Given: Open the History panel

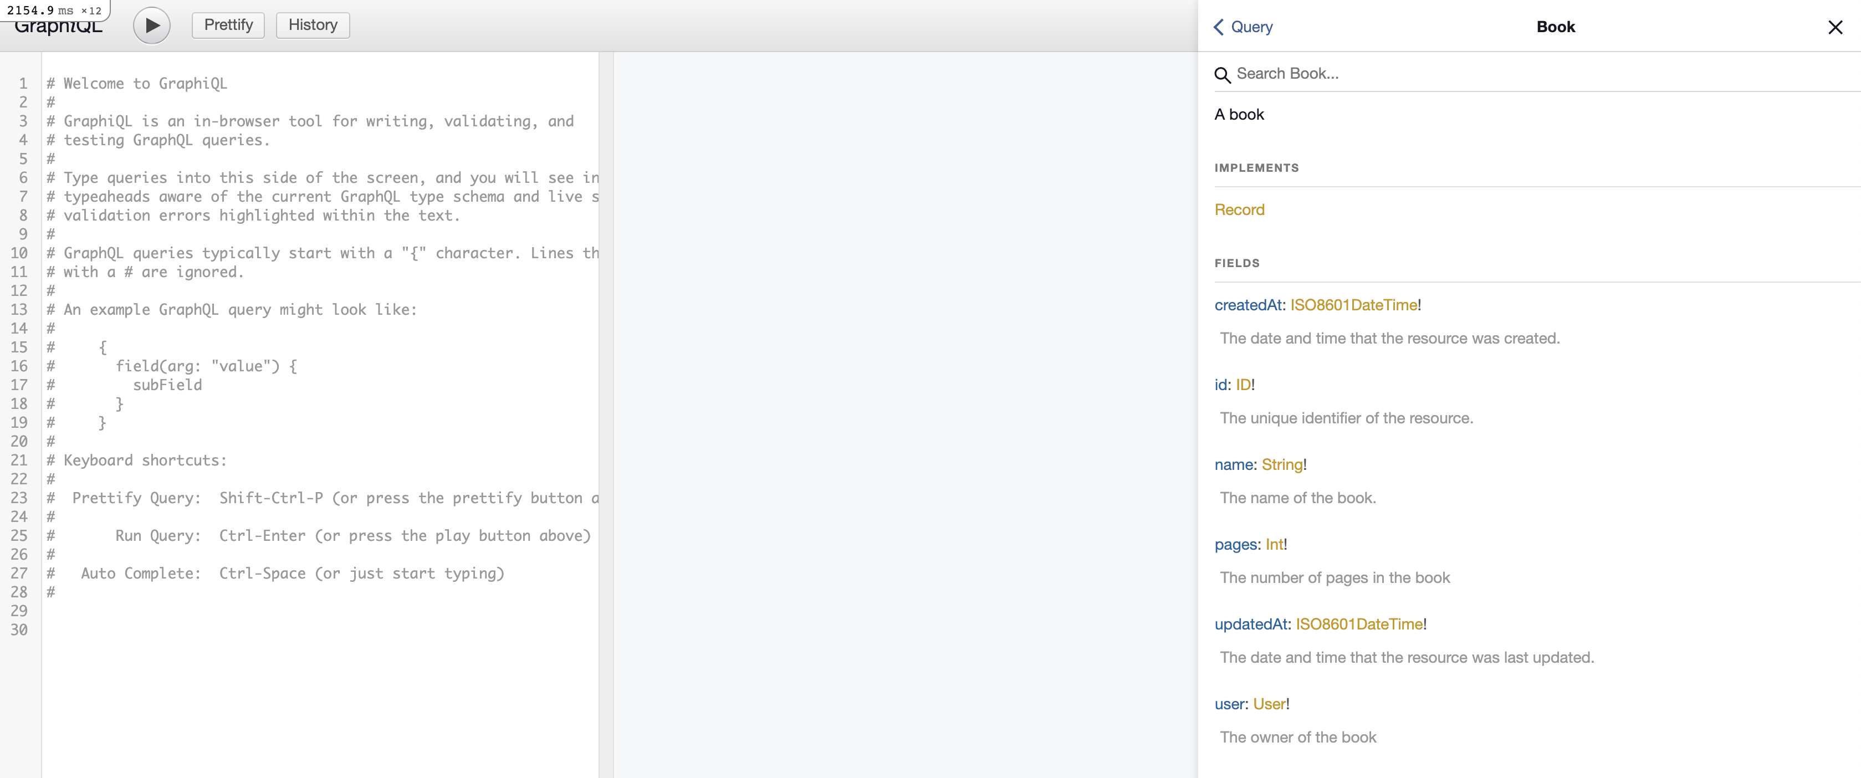Looking at the screenshot, I should (x=313, y=25).
